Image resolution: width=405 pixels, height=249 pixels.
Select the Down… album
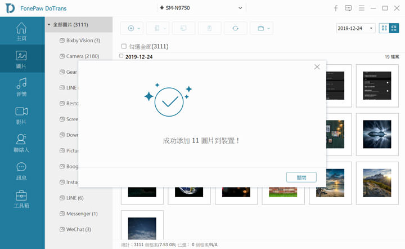point(69,135)
